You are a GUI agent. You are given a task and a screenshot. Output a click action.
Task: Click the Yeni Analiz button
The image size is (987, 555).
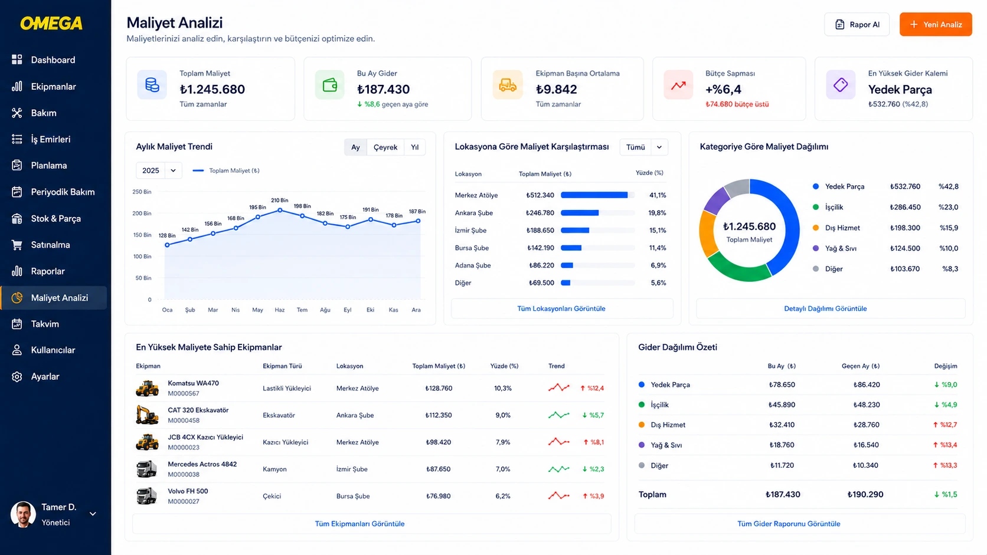tap(936, 24)
